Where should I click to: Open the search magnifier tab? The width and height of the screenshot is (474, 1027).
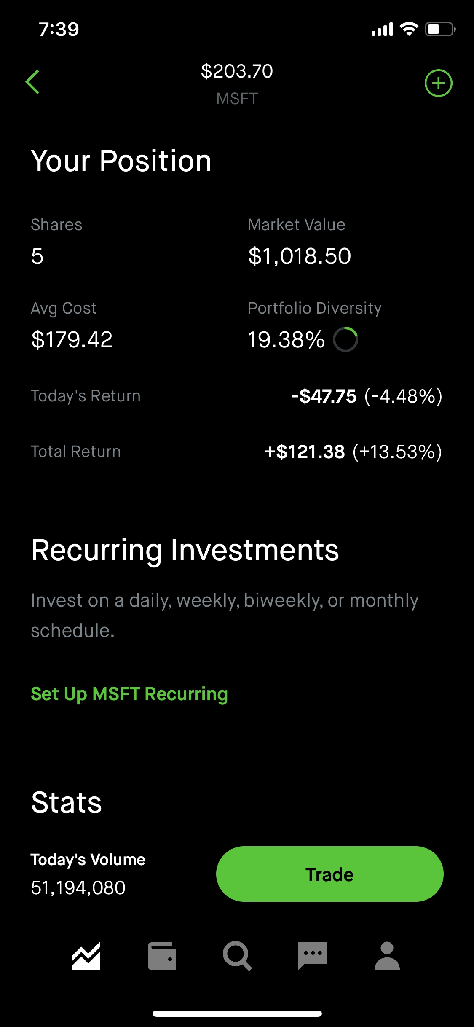(x=237, y=956)
